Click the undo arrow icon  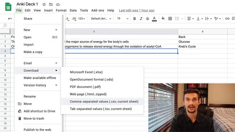point(10,19)
